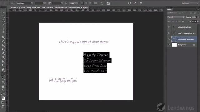
Task: Toggle Quick Mask mode
Action: tap(3, 102)
